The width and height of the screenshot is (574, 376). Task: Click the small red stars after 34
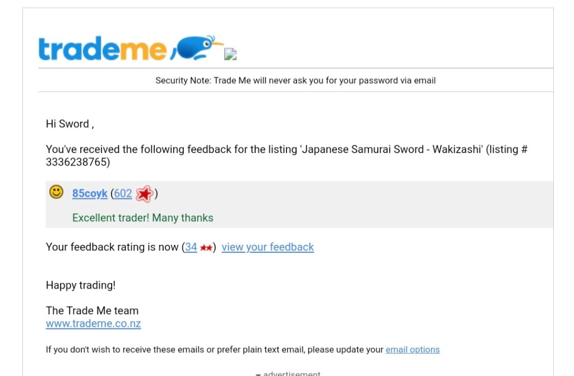206,248
